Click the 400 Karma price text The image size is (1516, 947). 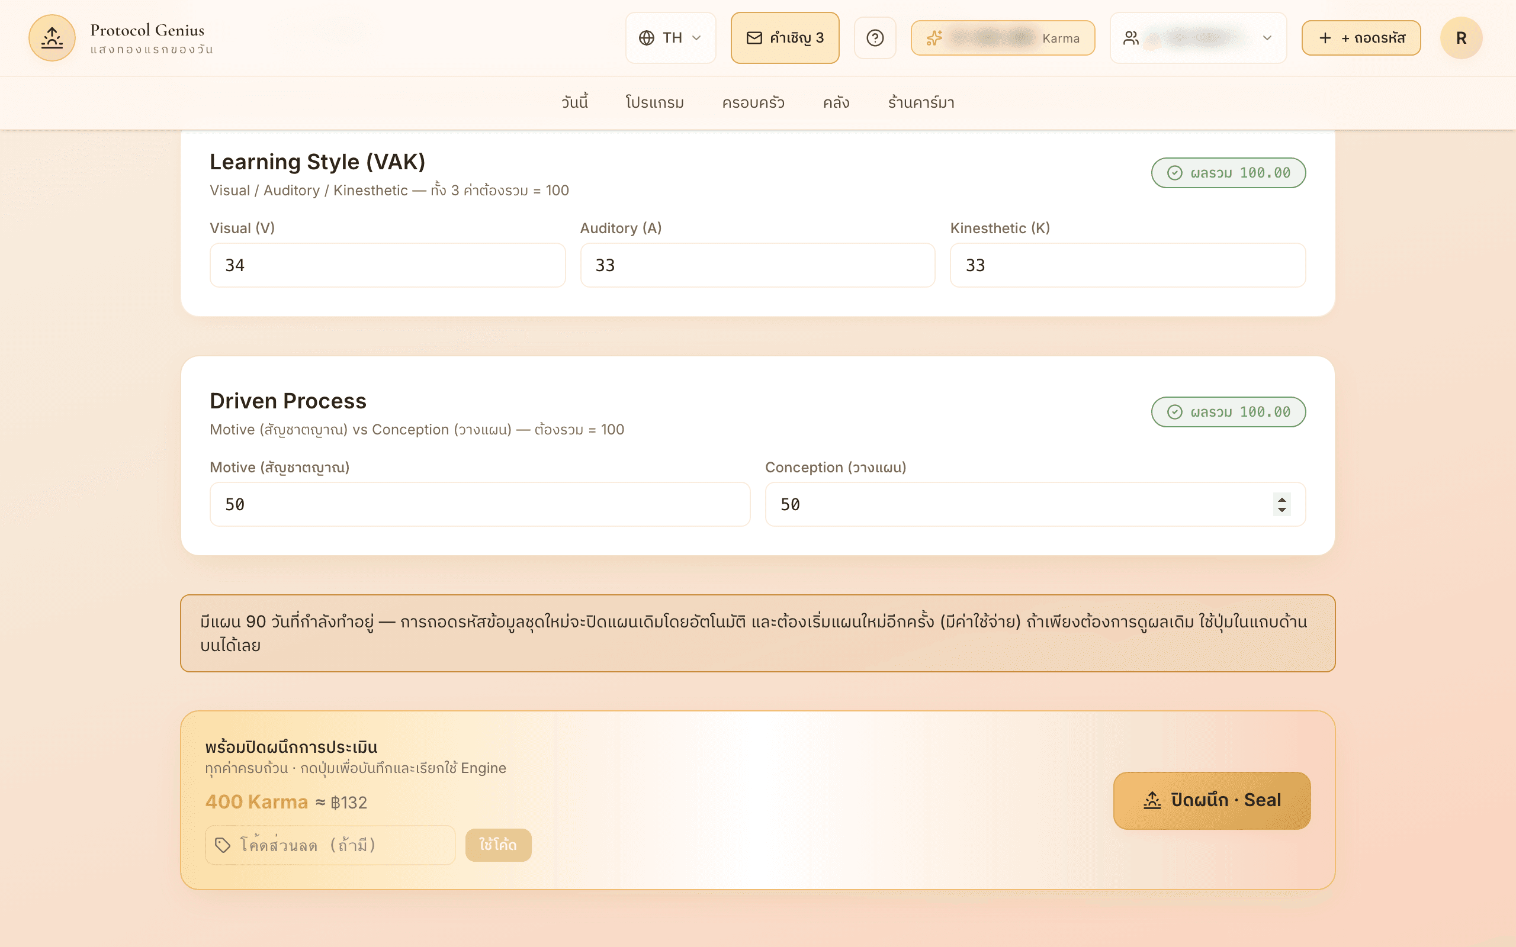pyautogui.click(x=256, y=801)
